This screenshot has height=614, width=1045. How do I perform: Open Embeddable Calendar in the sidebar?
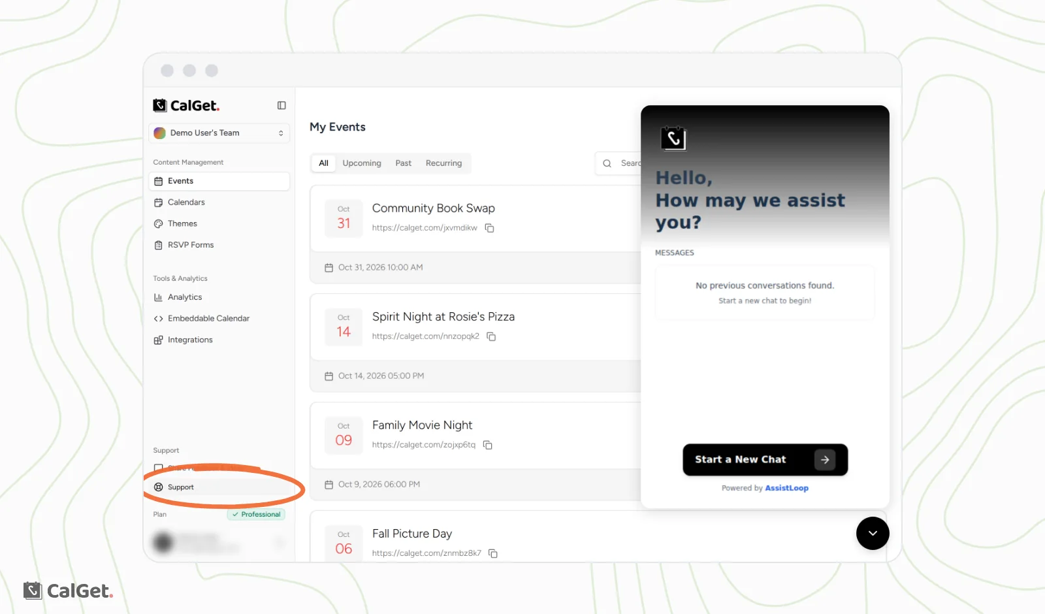click(219, 319)
